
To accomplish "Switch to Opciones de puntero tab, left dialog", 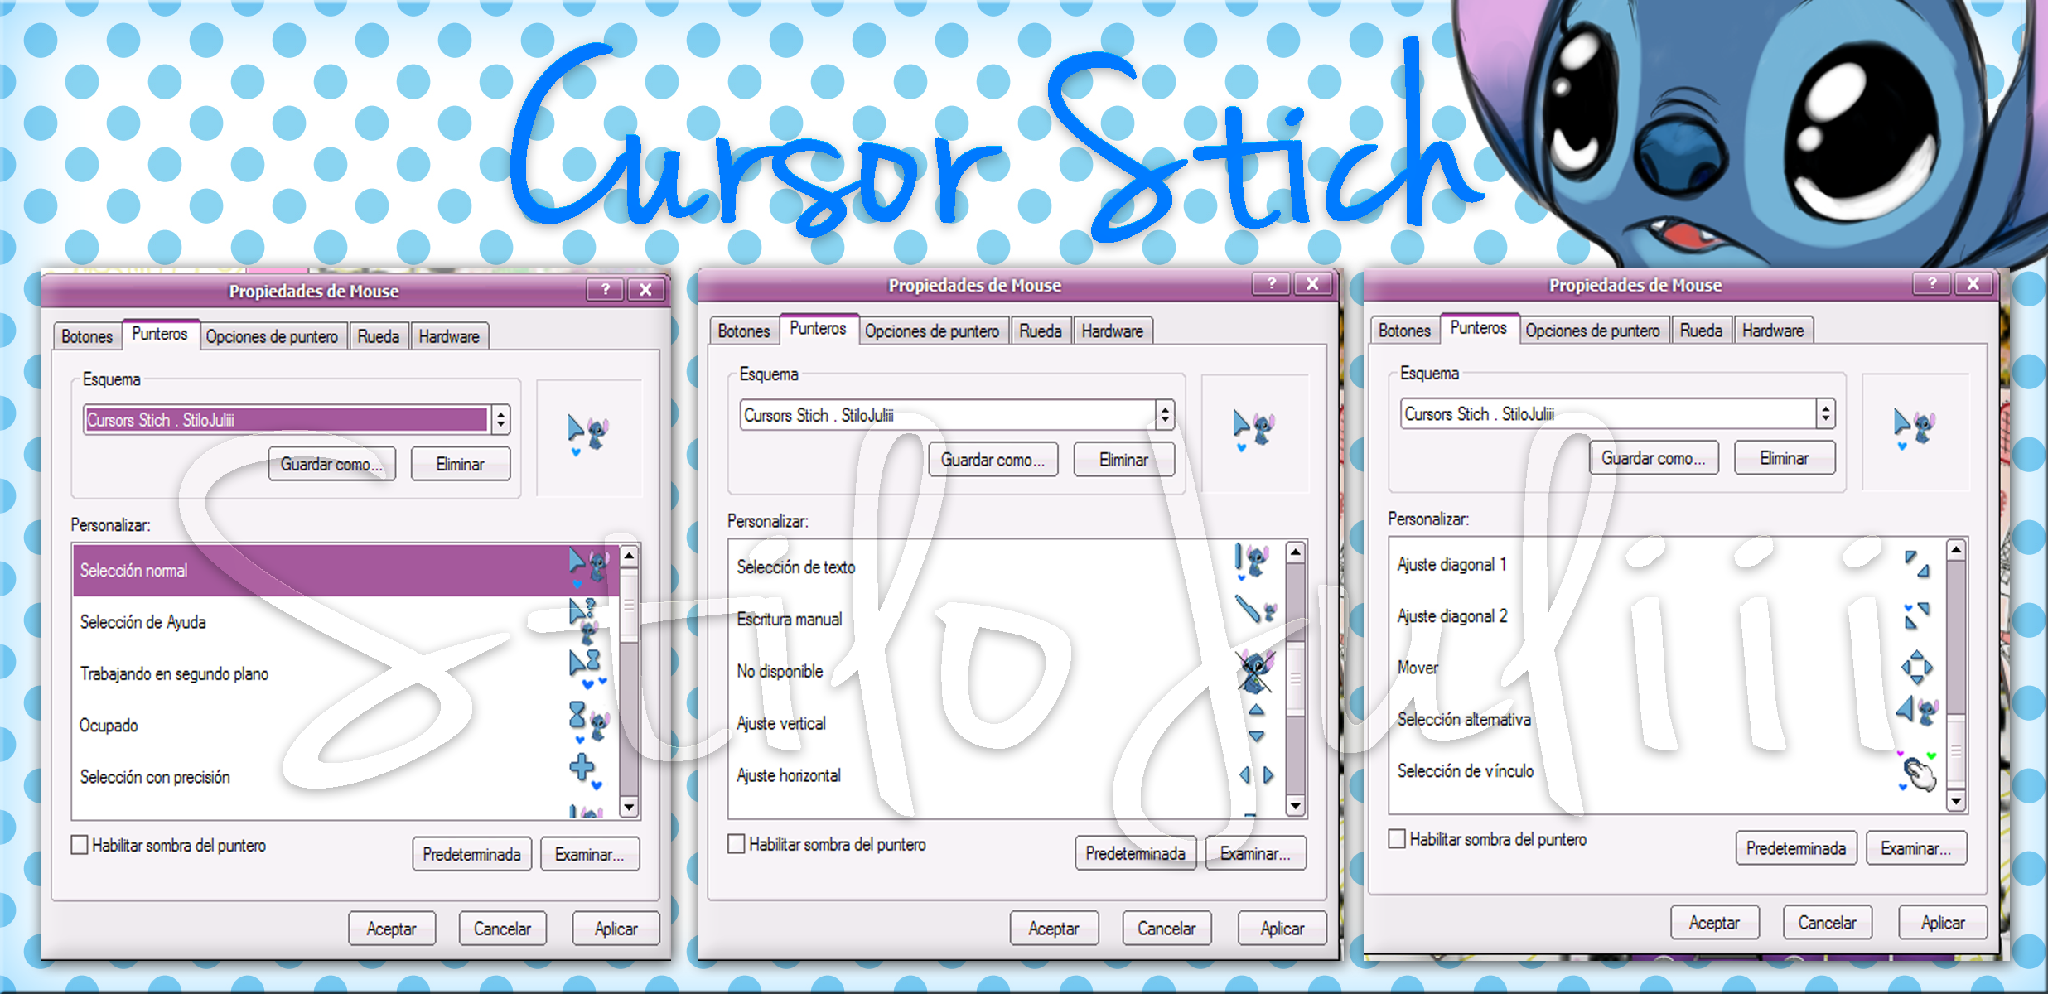I will point(272,336).
